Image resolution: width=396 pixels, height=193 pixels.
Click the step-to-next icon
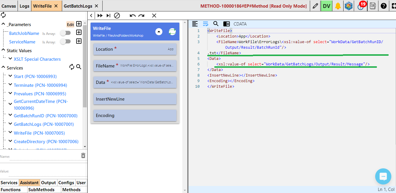108,16
